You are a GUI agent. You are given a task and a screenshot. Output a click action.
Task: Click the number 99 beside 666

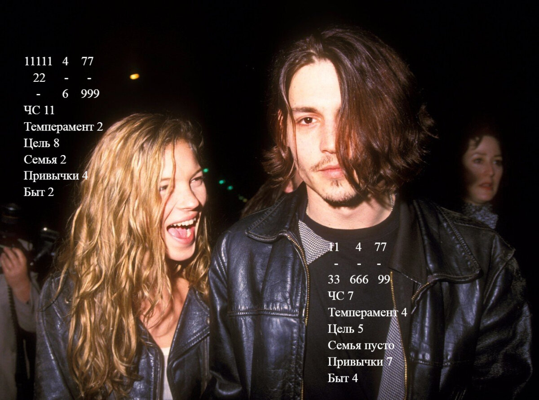point(384,280)
